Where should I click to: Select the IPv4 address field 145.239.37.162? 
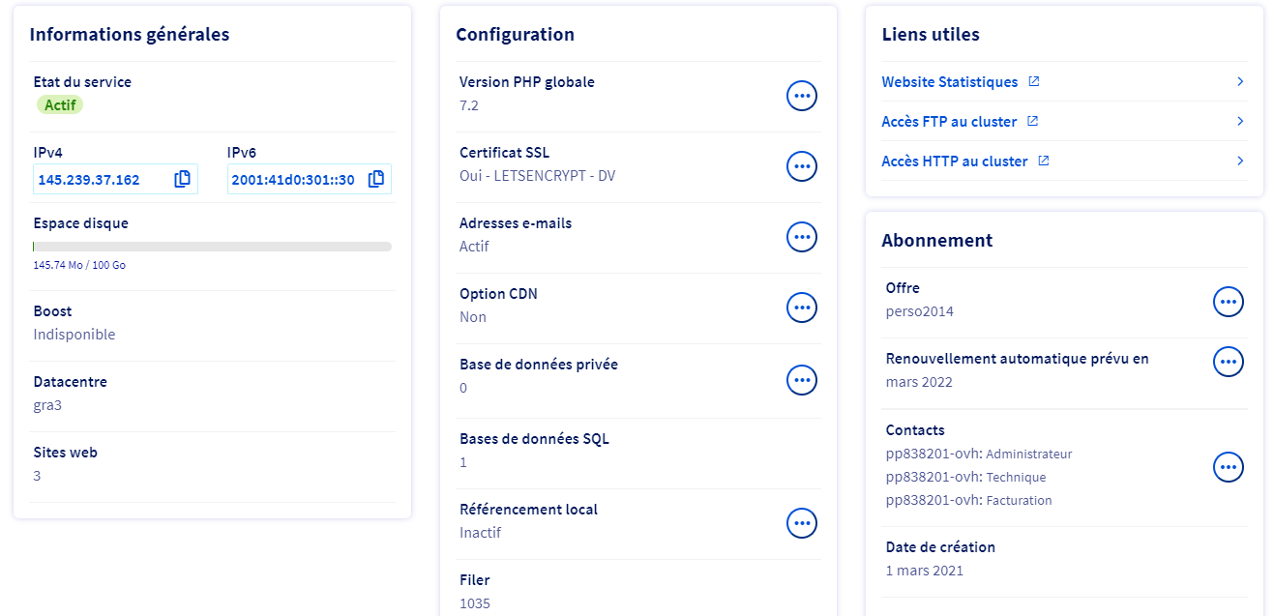click(89, 180)
